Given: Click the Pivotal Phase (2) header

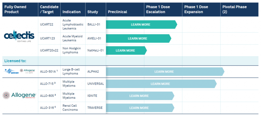Looking at the screenshot, I should [x=234, y=9].
